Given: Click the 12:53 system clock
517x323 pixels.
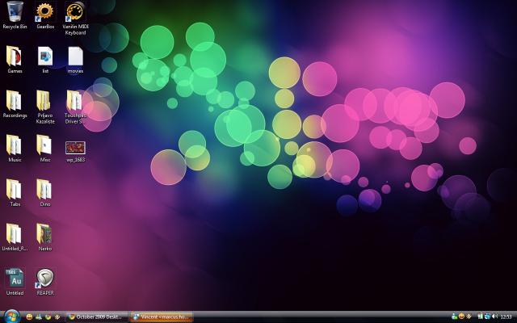Looking at the screenshot, I should [506, 317].
